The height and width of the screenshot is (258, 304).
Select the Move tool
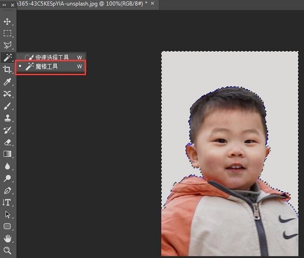tap(8, 22)
